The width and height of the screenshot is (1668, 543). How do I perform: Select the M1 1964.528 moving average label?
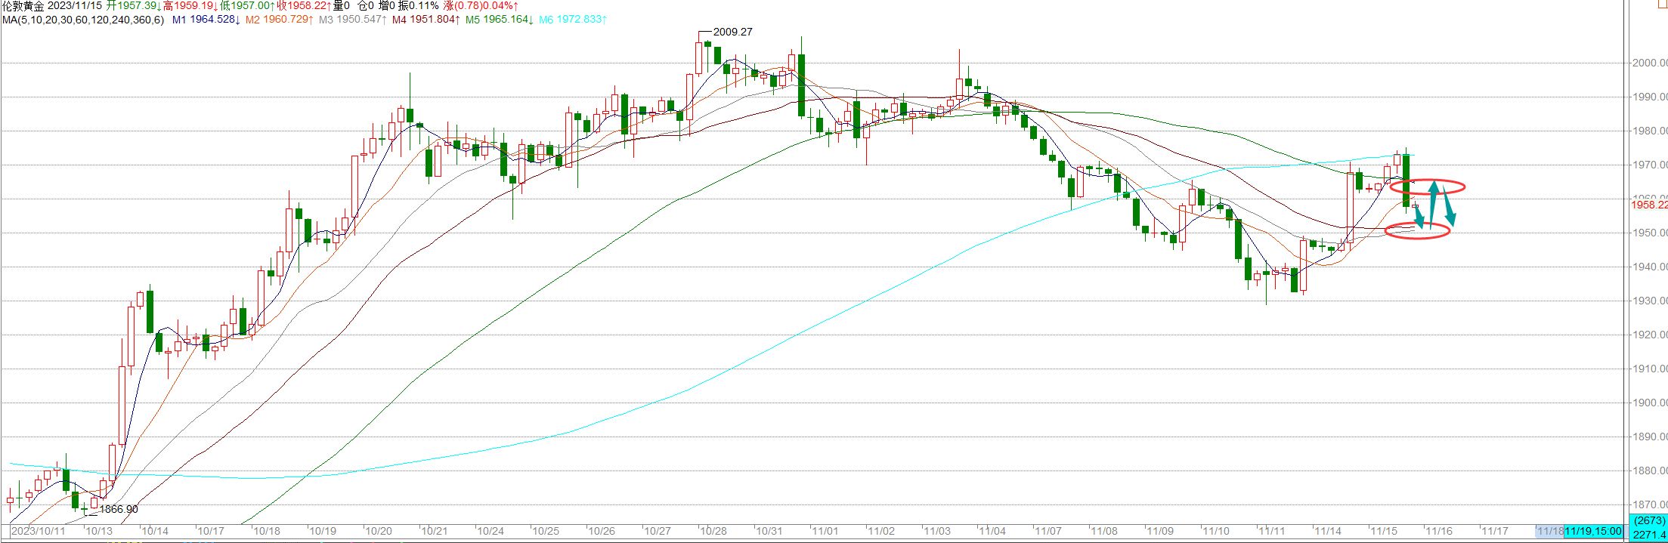[x=206, y=20]
